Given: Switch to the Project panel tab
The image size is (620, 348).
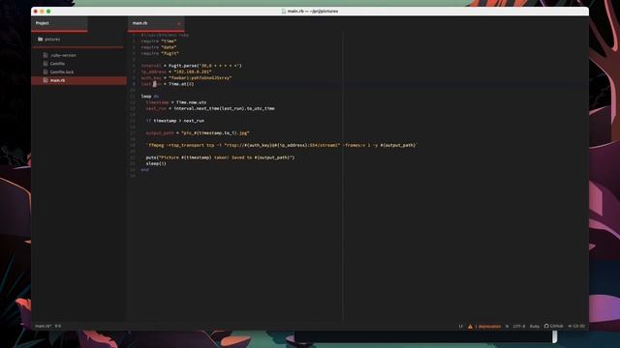Looking at the screenshot, I should pyautogui.click(x=59, y=23).
